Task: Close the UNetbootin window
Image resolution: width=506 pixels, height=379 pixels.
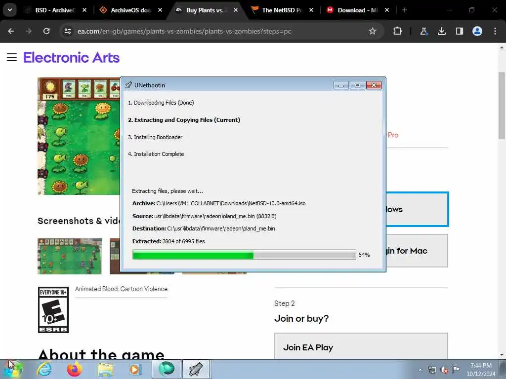Action: point(374,85)
